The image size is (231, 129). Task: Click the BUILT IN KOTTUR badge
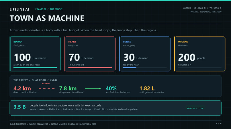click(195, 109)
